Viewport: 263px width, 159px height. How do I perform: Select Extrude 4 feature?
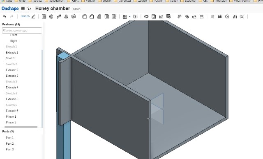tap(12, 87)
